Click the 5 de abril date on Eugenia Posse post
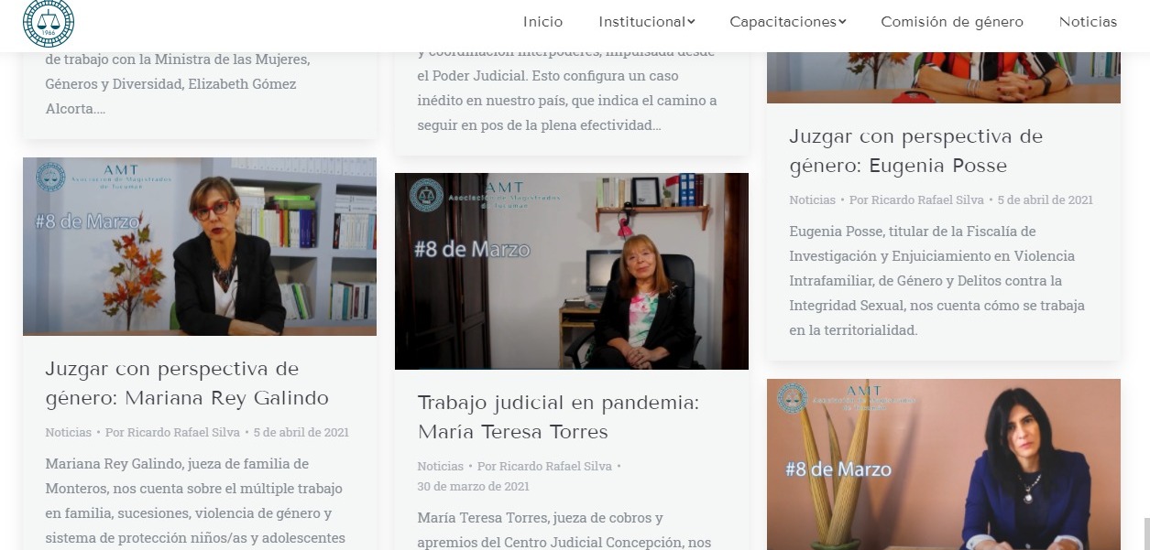1150x550 pixels. [x=1046, y=200]
